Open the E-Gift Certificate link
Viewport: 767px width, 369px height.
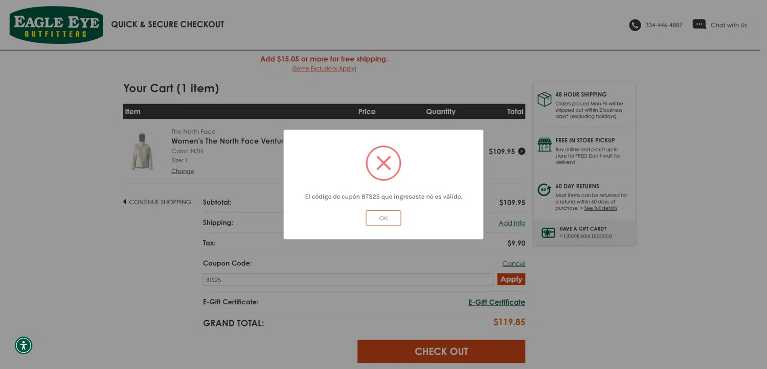[x=497, y=302]
